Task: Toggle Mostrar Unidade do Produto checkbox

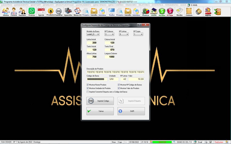Action: click(88, 88)
